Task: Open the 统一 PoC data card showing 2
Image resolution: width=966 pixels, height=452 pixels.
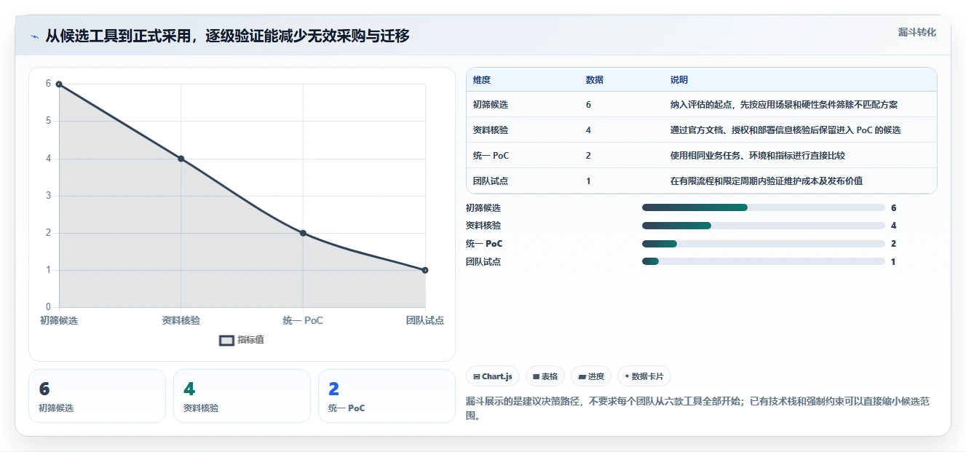Action: pos(387,396)
